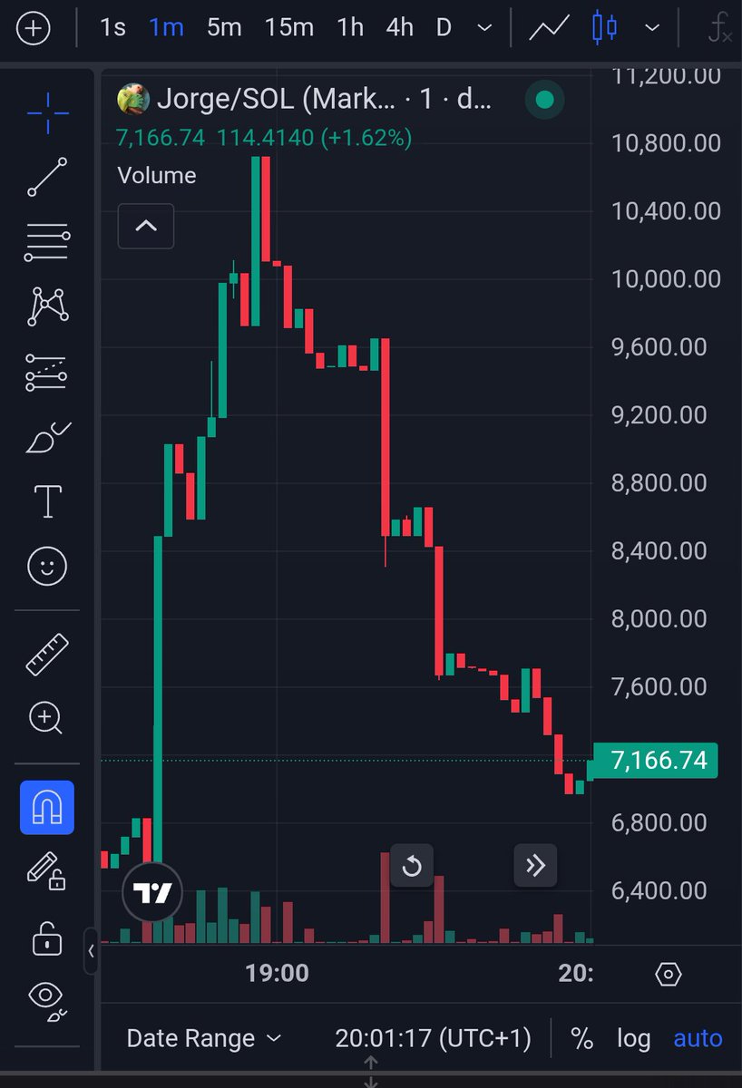Open the chart style dropdown chevron
The height and width of the screenshot is (1088, 742).
651,28
